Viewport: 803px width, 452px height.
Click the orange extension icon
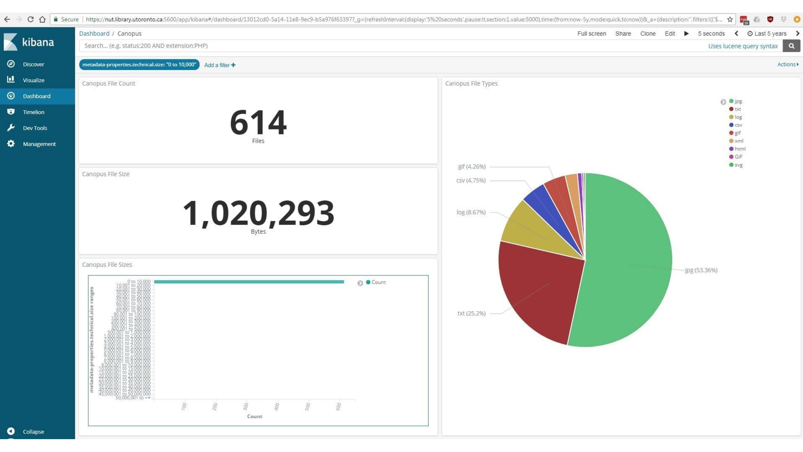click(x=797, y=19)
